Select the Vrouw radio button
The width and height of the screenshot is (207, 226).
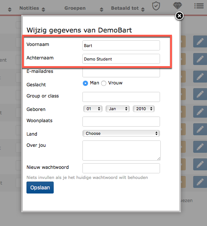pos(104,83)
